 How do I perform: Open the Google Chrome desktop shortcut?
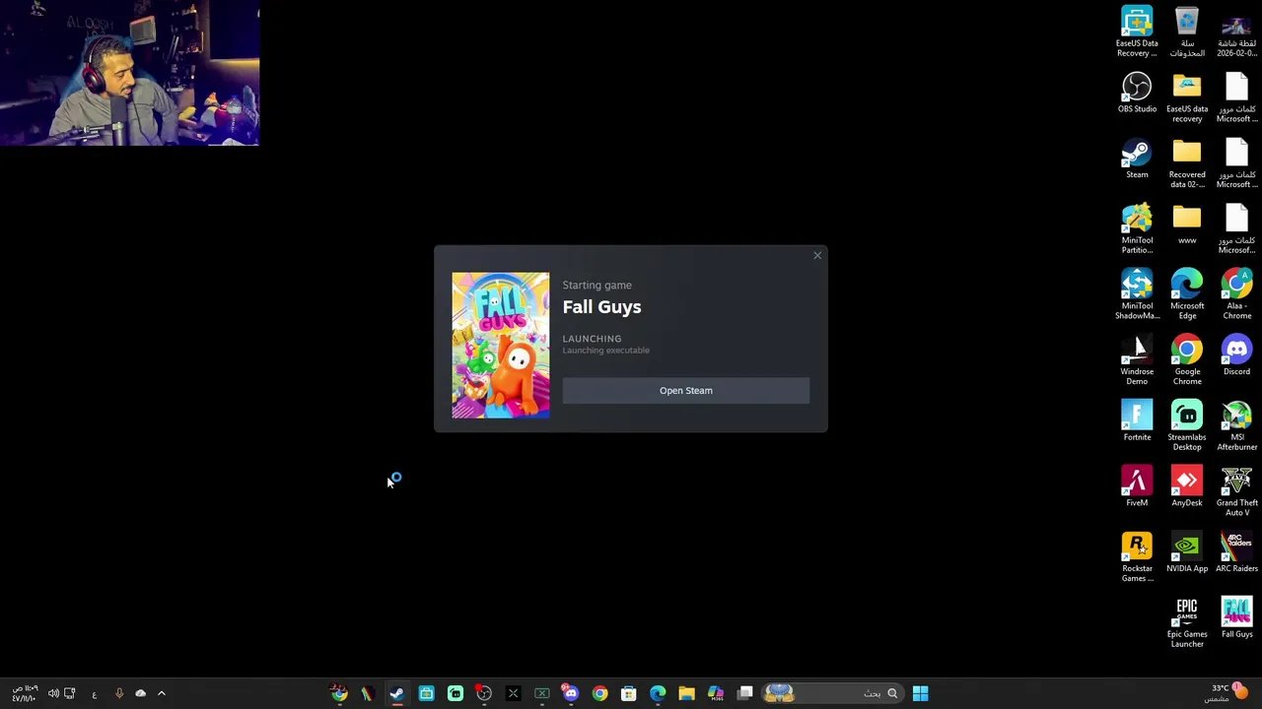(1187, 360)
